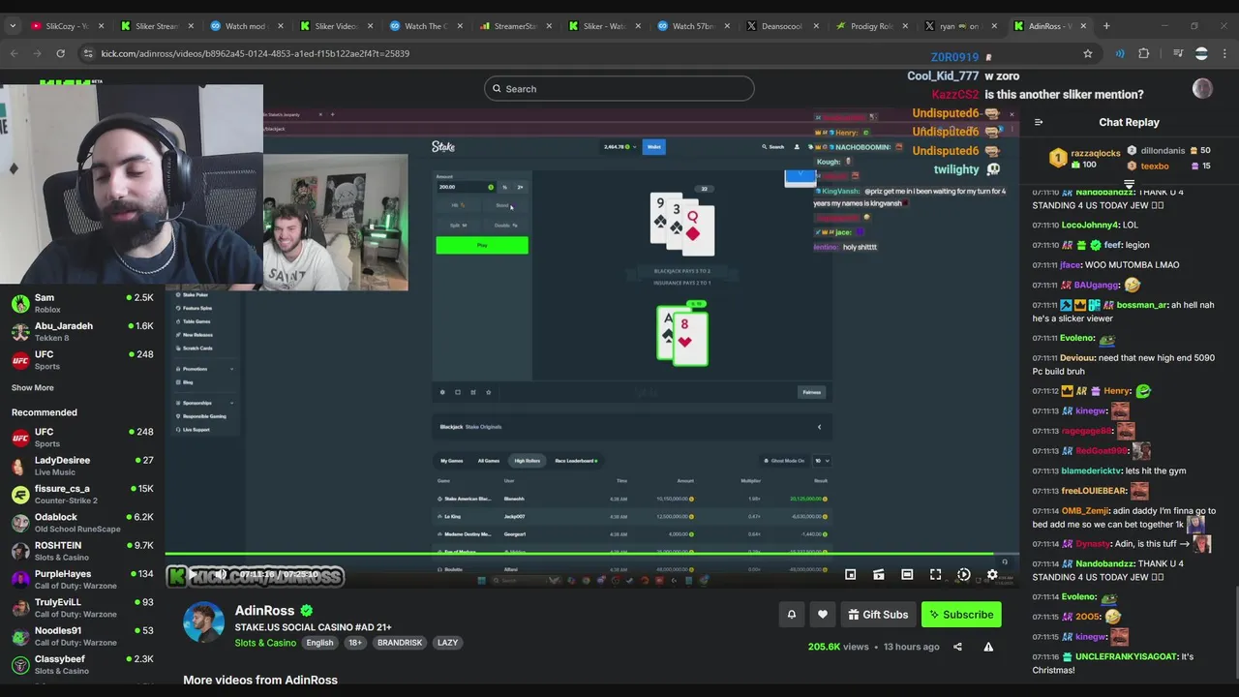Click the blue Wallet button in Stake
Viewport: 1239px width, 697px height.
(x=654, y=147)
